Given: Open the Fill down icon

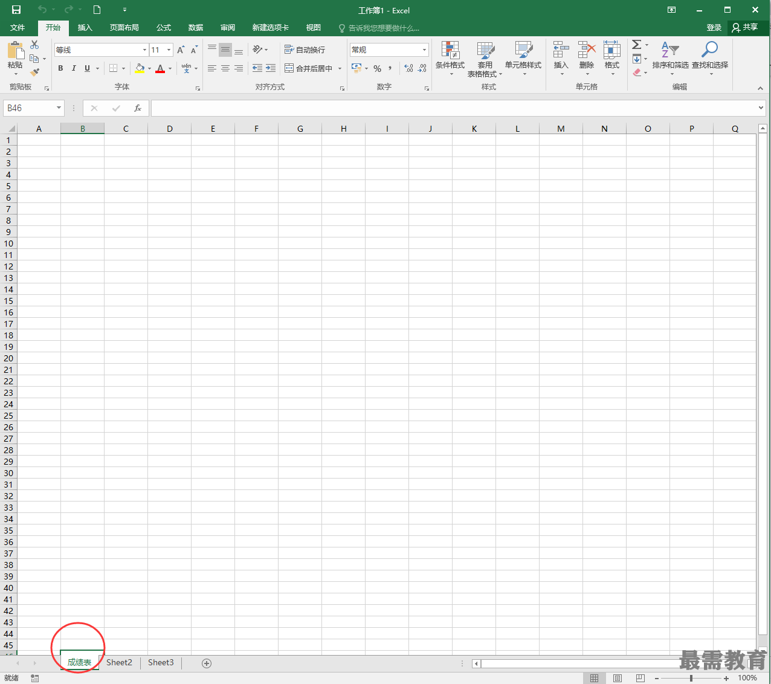Looking at the screenshot, I should 636,59.
